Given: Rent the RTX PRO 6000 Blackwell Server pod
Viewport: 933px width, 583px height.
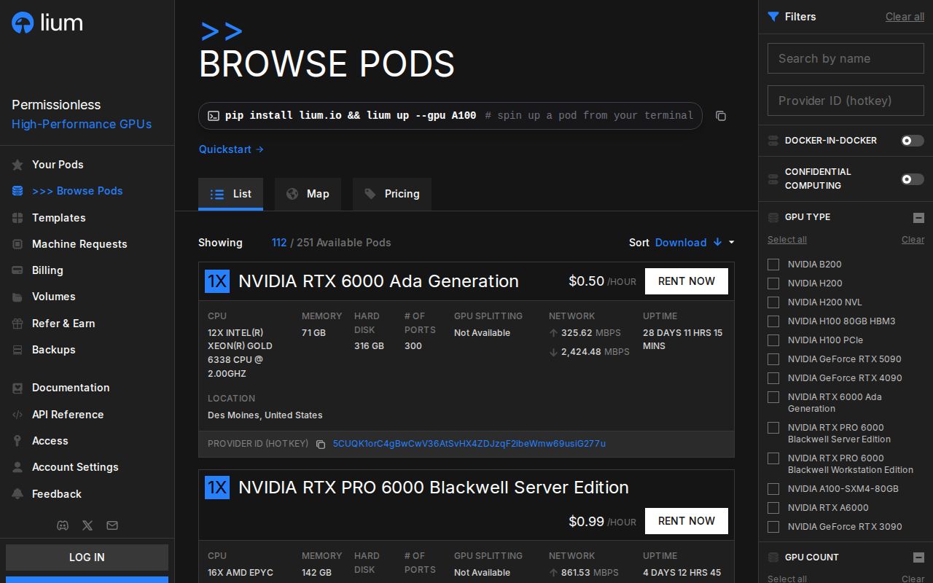Looking at the screenshot, I should pos(687,521).
